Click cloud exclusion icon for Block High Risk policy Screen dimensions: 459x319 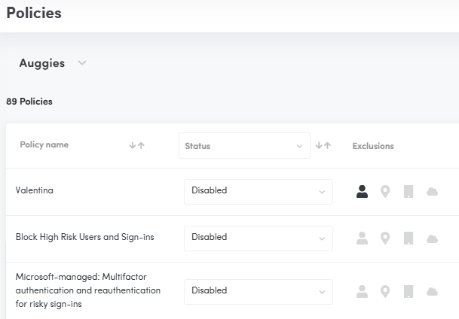coord(432,238)
